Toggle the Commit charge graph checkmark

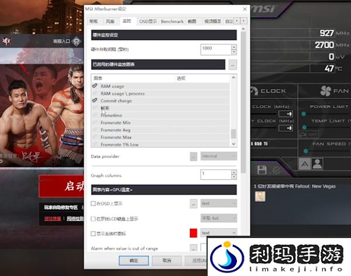coord(95,101)
